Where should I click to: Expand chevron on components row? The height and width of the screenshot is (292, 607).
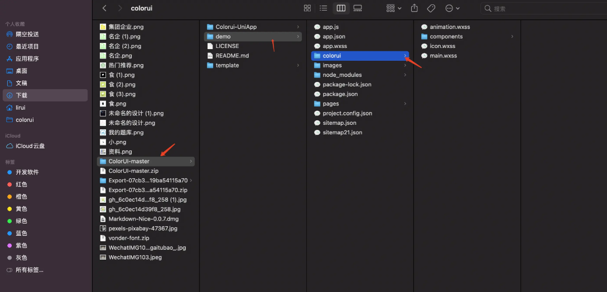click(x=513, y=37)
